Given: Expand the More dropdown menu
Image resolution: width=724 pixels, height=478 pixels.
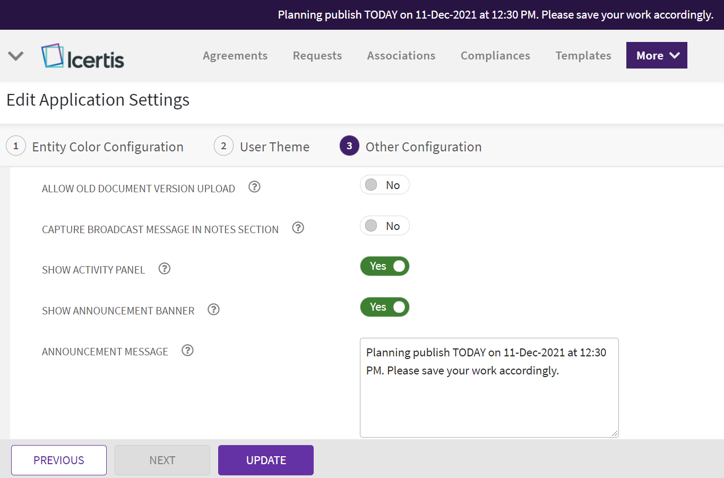Looking at the screenshot, I should pyautogui.click(x=657, y=55).
